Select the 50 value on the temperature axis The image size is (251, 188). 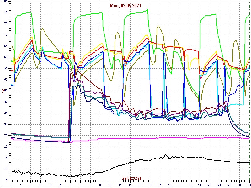(x=5, y=80)
